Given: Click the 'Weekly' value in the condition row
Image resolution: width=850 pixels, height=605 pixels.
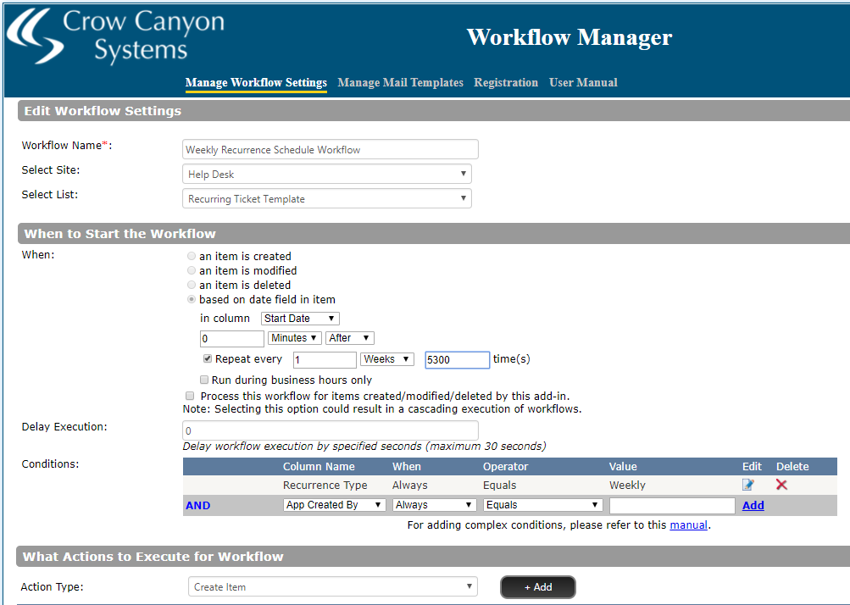Looking at the screenshot, I should click(x=627, y=486).
